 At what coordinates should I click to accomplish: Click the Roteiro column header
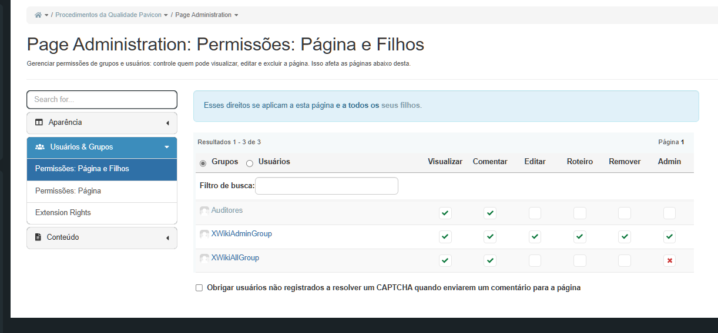(580, 161)
